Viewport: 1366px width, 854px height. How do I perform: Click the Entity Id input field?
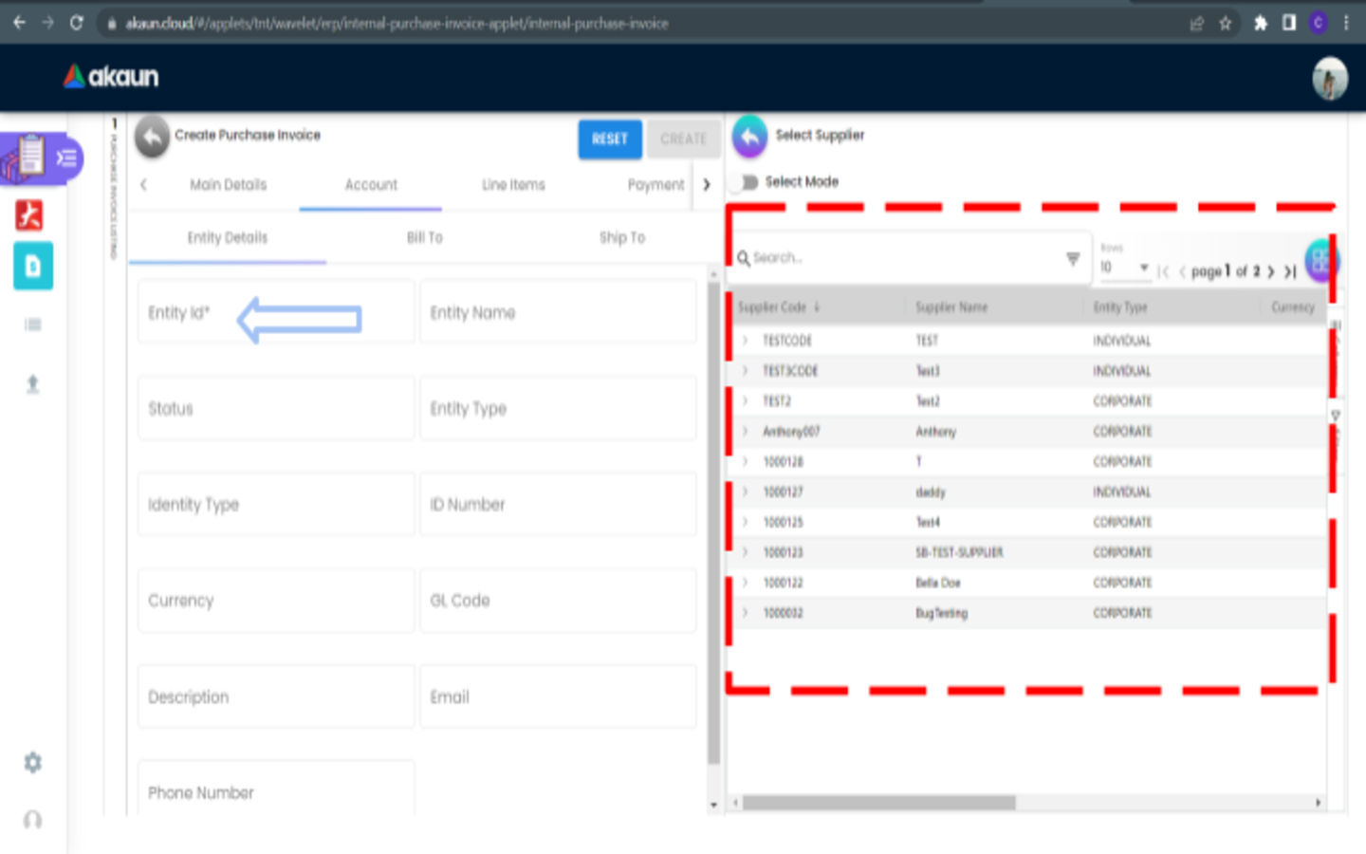276,311
